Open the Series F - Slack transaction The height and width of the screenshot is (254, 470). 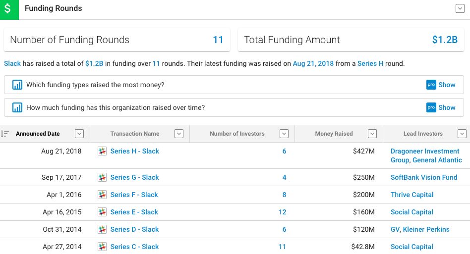(x=134, y=195)
